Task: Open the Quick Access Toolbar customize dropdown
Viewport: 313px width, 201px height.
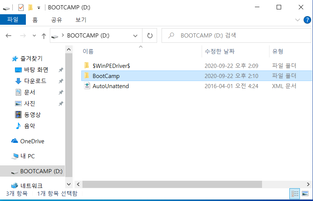Action: [x=39, y=8]
